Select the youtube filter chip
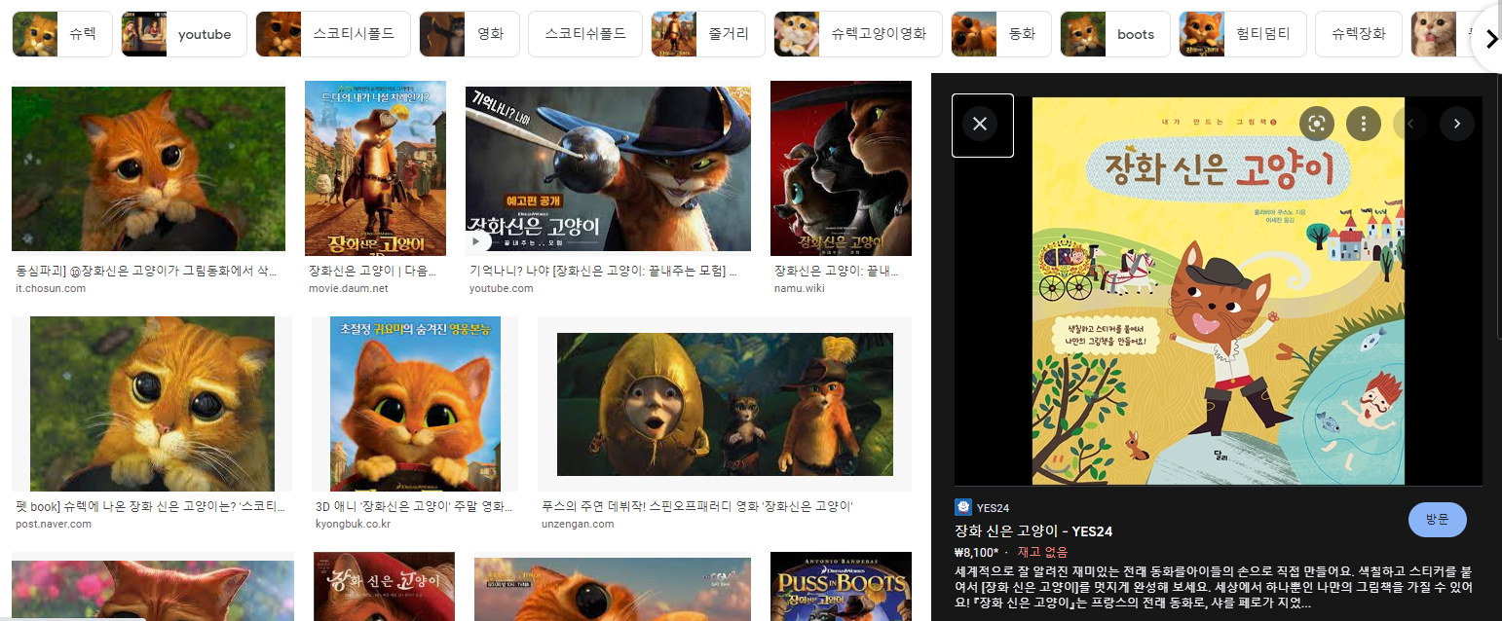This screenshot has width=1502, height=621. (182, 34)
